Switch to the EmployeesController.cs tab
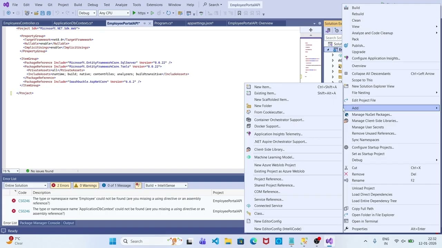 click(x=21, y=23)
